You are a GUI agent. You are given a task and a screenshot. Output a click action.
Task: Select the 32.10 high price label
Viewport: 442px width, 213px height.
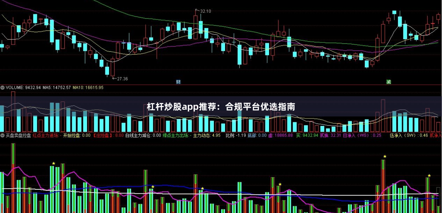click(x=205, y=11)
